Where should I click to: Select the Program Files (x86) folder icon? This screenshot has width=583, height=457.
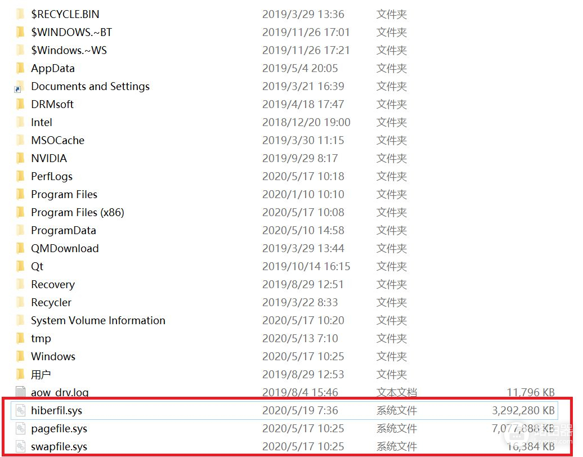(x=20, y=212)
